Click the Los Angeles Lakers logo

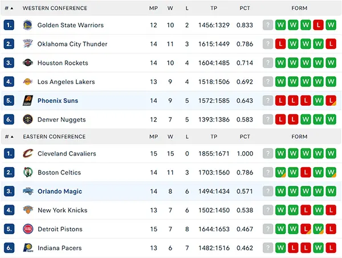(28, 82)
